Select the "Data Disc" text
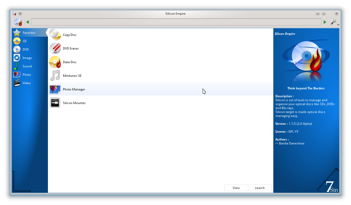351x205 pixels. point(70,62)
